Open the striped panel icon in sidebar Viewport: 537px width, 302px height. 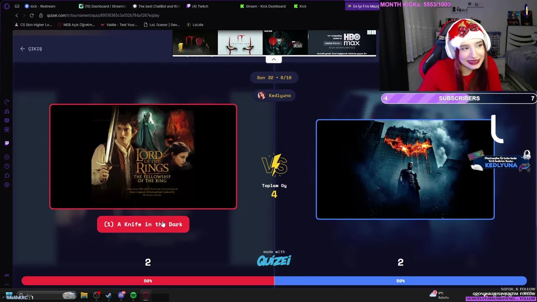pyautogui.click(x=7, y=120)
